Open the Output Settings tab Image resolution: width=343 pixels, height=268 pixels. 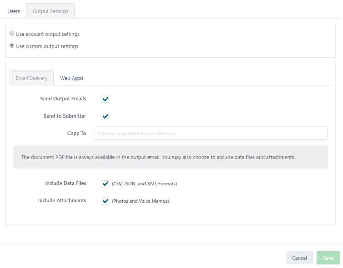click(x=50, y=11)
